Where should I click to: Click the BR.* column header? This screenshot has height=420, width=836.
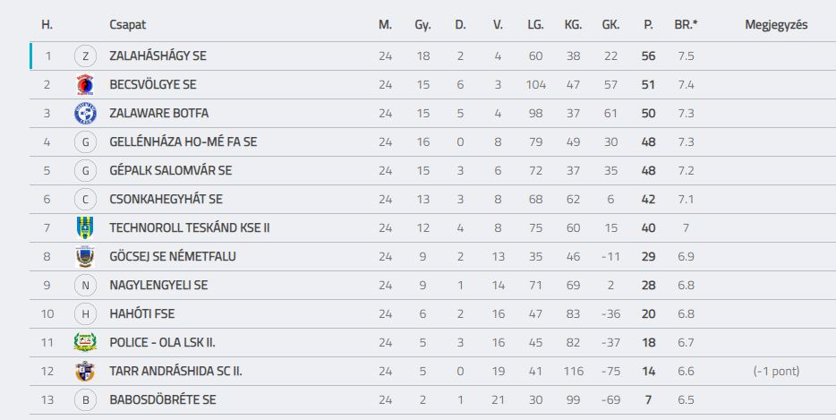tap(686, 24)
